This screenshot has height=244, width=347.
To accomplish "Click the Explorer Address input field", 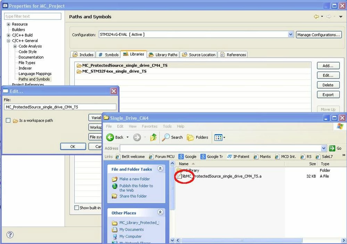I will click(221, 148).
